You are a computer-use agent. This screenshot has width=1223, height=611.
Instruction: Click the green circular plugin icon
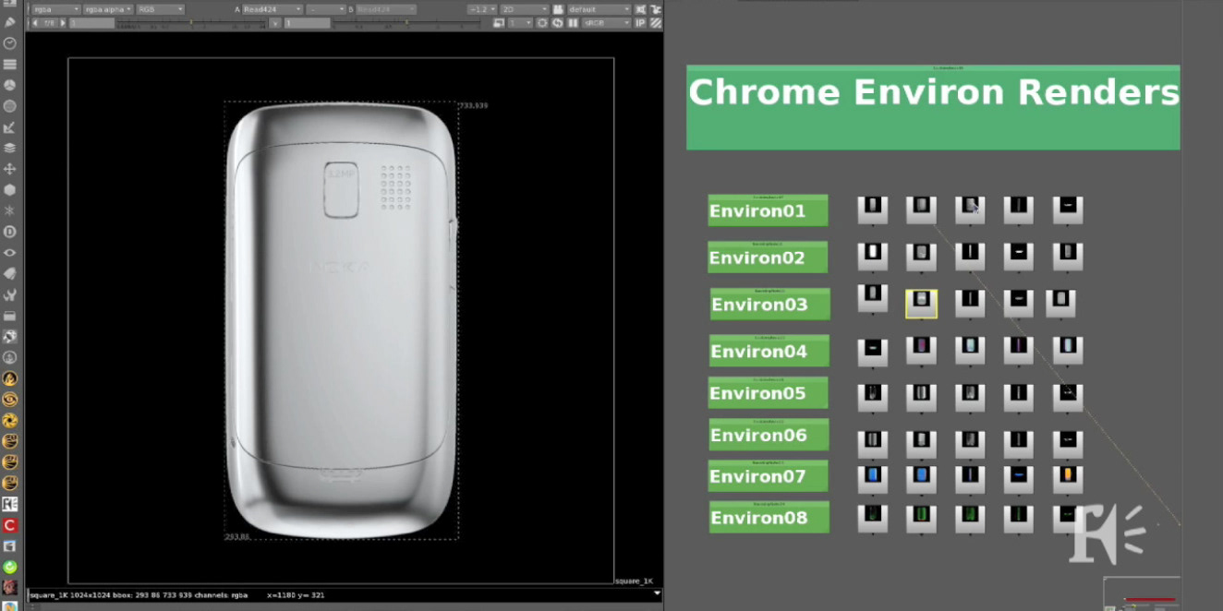[x=10, y=567]
